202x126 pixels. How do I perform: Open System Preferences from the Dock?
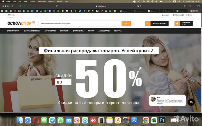(x=126, y=120)
